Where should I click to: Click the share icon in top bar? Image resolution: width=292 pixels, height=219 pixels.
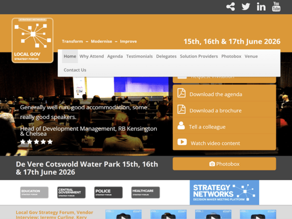click(230, 7)
